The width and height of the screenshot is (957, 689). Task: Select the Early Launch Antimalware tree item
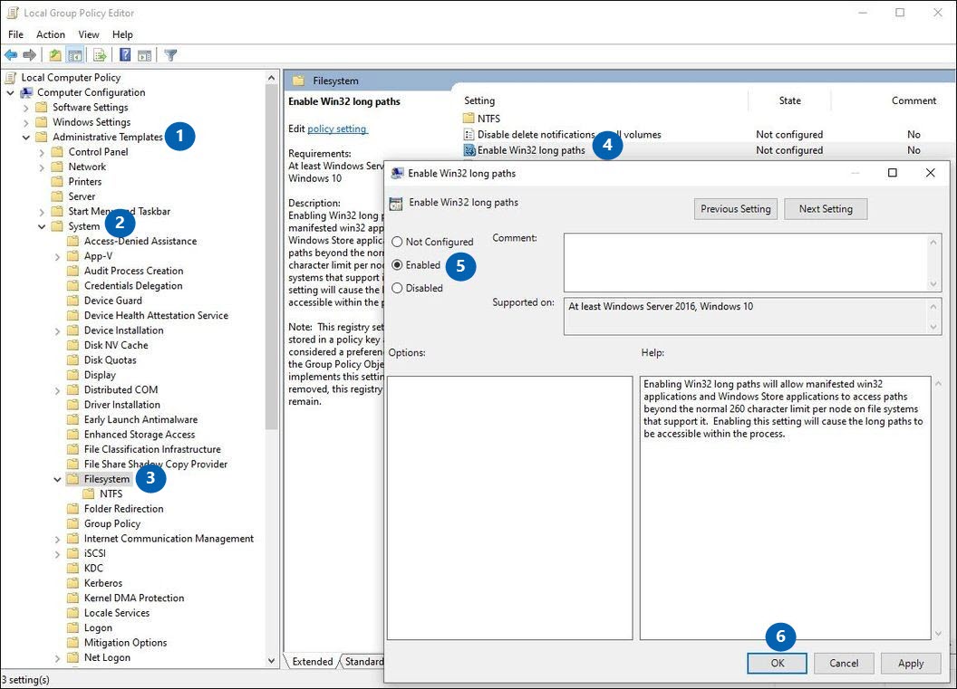pos(141,419)
